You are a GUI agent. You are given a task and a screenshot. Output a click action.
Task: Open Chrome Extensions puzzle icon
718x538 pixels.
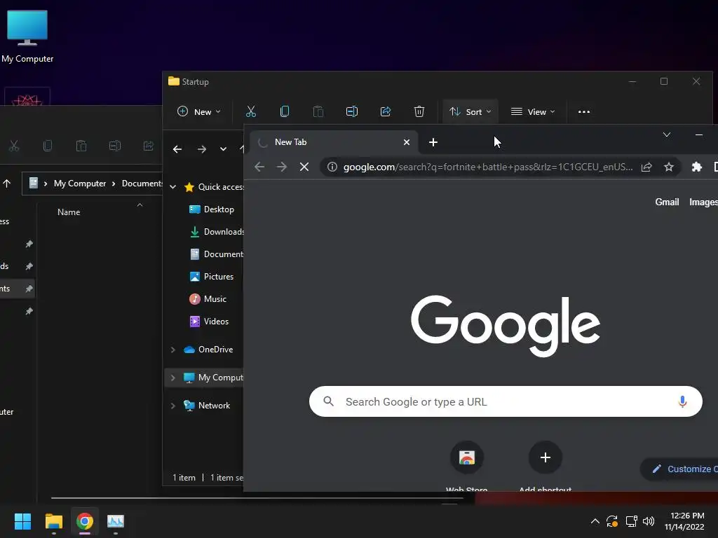696,167
